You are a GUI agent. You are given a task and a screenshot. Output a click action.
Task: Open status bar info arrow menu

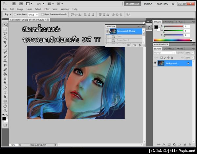[x=56, y=145]
